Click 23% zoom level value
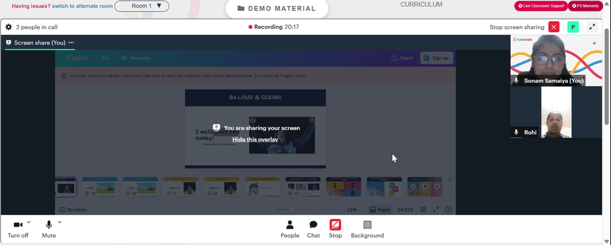 tap(352, 210)
